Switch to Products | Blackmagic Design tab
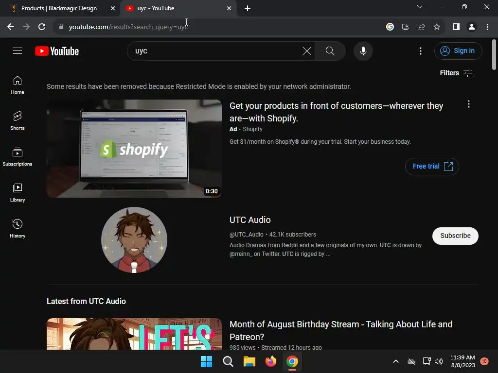Viewport: 498px width, 373px height. pos(59,8)
